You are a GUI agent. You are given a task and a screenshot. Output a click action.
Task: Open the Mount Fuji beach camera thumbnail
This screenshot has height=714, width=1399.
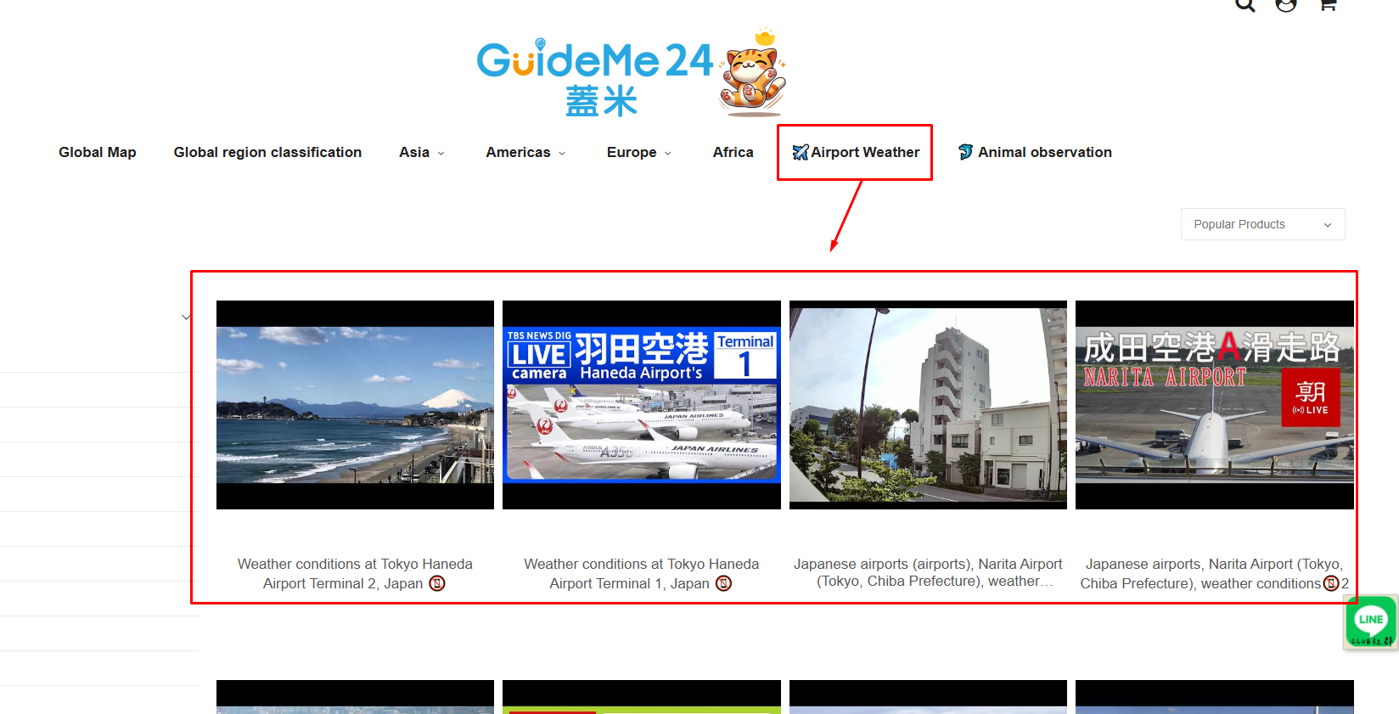[355, 405]
